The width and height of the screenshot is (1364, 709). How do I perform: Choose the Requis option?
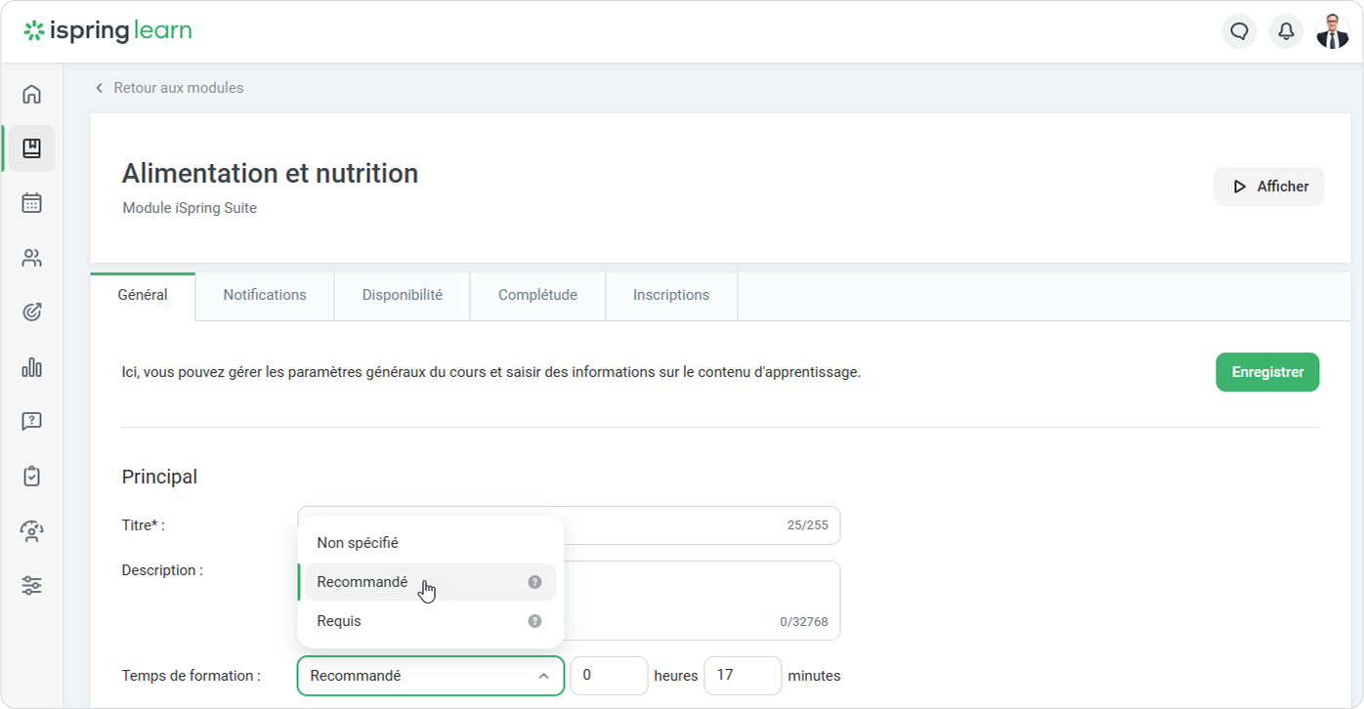point(339,621)
